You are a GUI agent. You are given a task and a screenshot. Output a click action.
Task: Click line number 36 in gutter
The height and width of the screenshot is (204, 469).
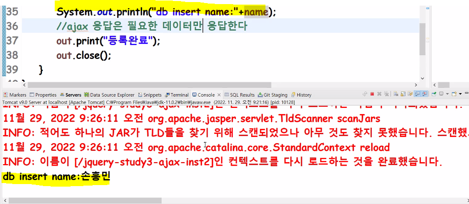pyautogui.click(x=12, y=26)
